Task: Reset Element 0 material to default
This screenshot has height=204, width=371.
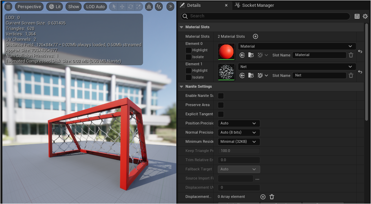Action: pyautogui.click(x=360, y=51)
